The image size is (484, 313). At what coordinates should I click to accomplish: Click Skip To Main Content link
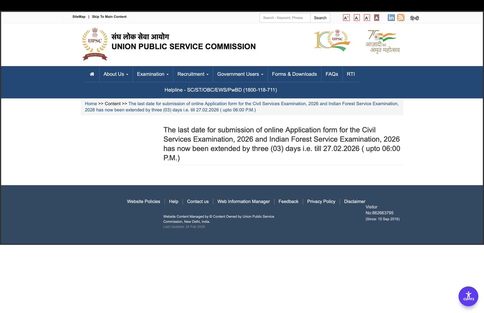pyautogui.click(x=109, y=17)
